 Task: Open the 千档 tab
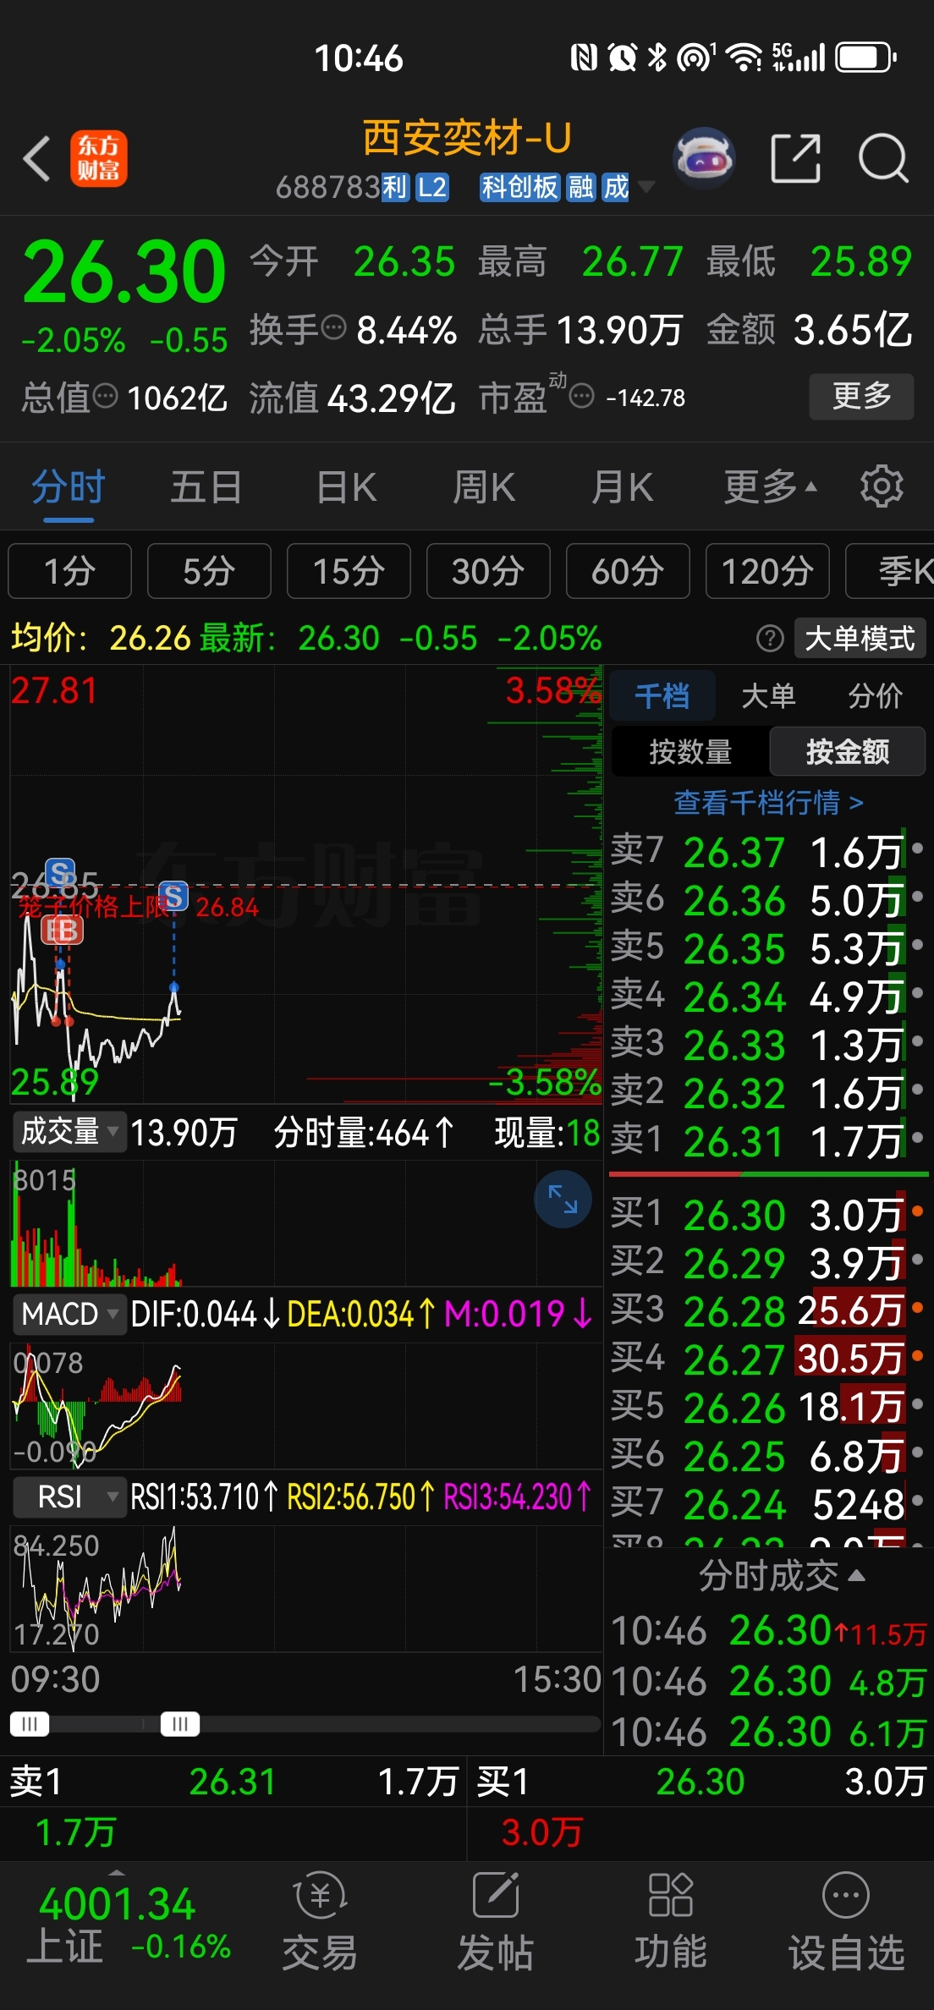[x=662, y=695]
